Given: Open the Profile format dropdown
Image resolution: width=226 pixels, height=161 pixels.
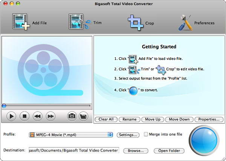Looking at the screenshot, I should coord(71,135).
